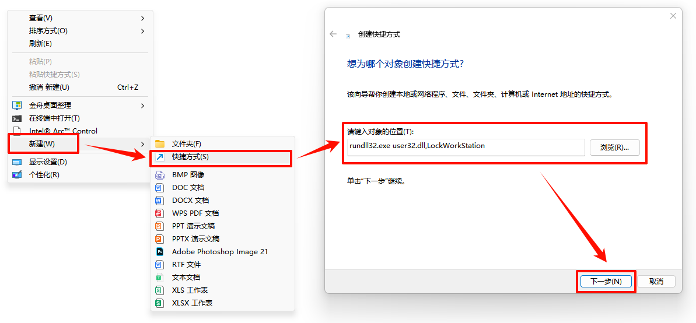
Task: Click the terminal icon beside 在终端中打开
Action: tap(17, 118)
